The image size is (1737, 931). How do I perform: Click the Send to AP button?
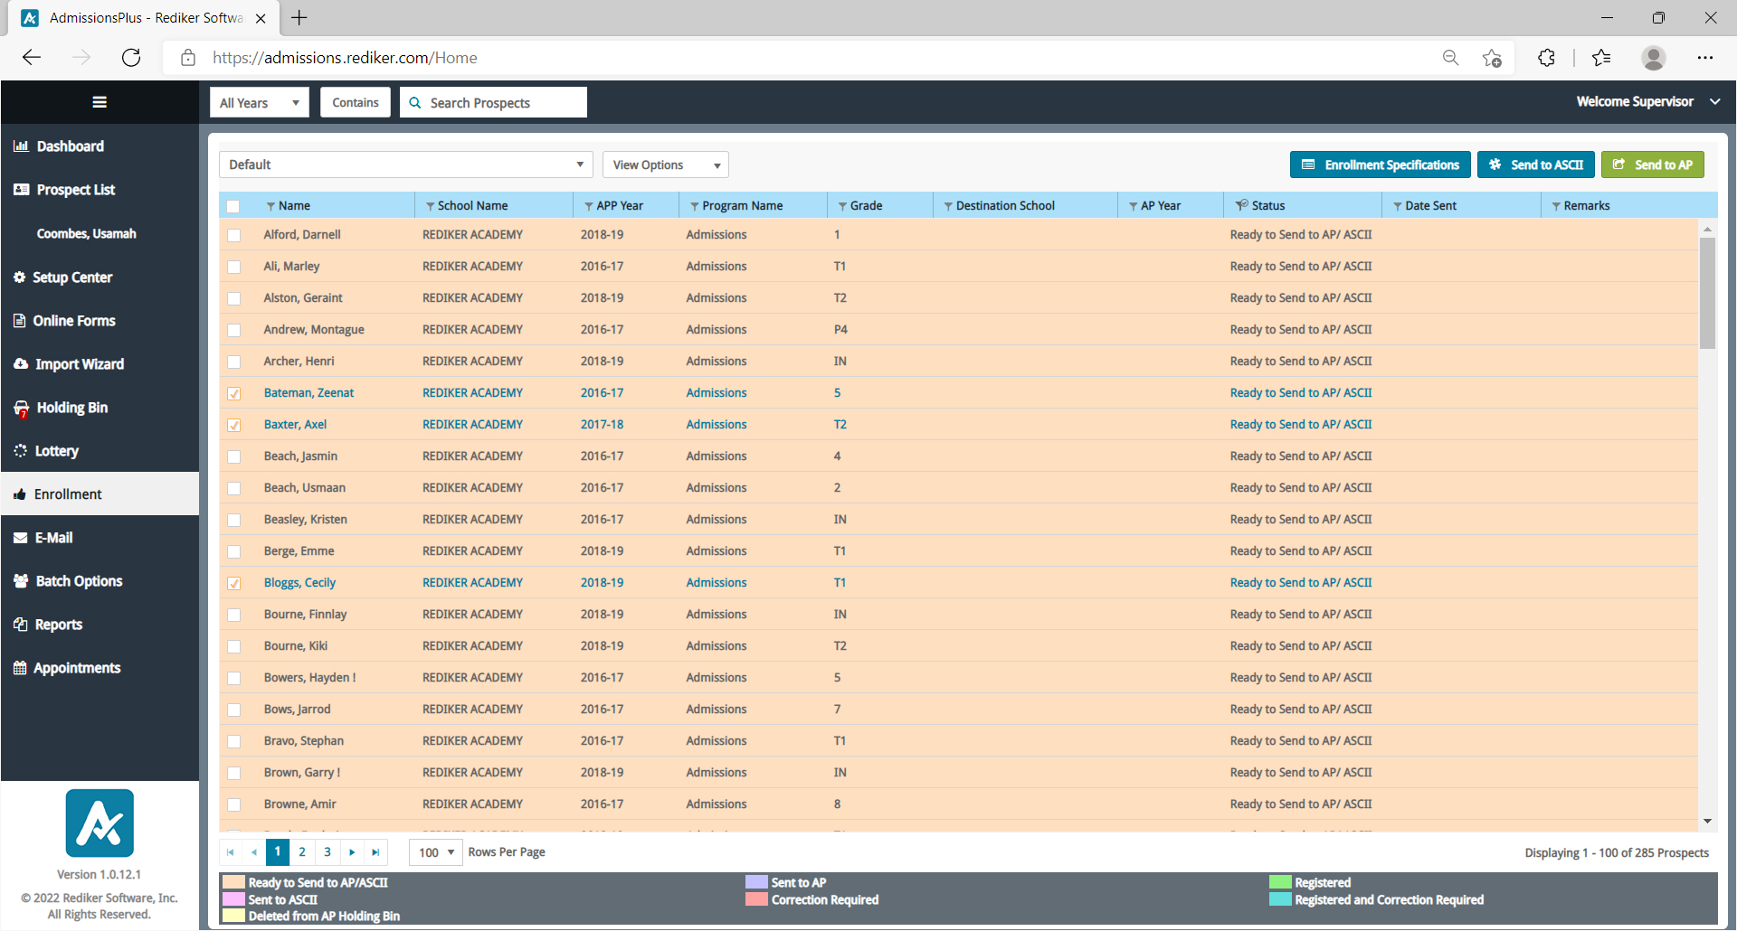tap(1653, 165)
